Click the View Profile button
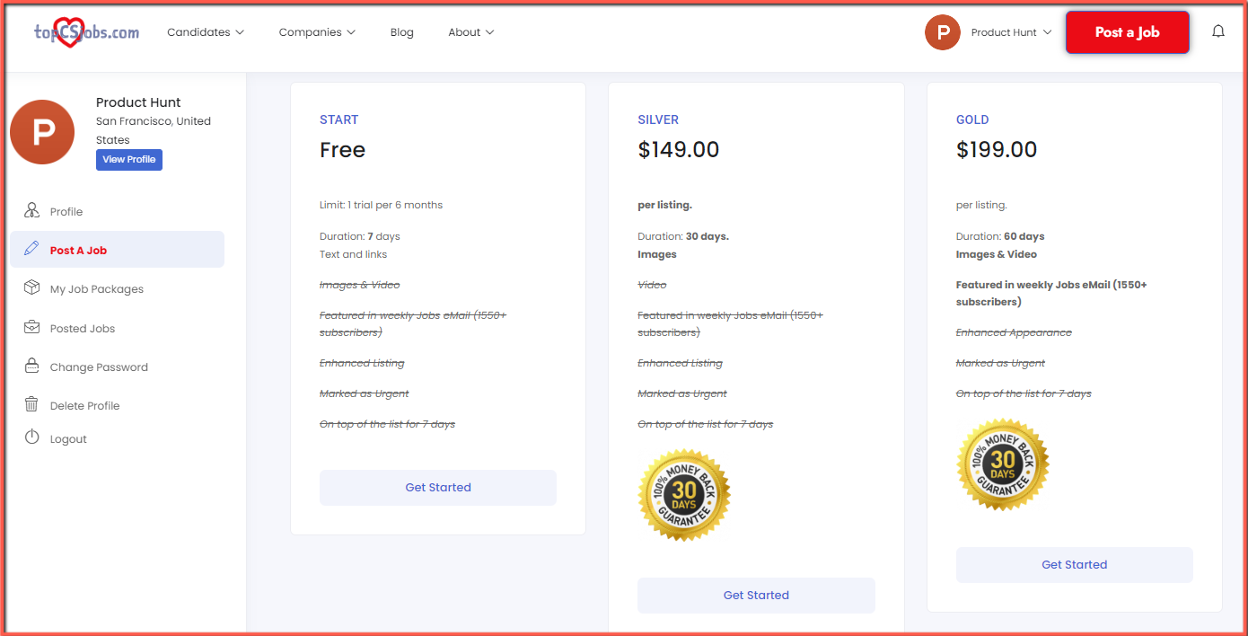Screen dimensions: 1248x636 click(129, 159)
